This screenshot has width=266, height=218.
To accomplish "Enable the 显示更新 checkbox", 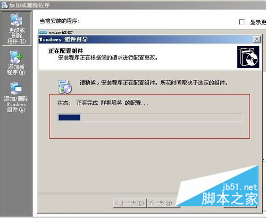I will click(242, 22).
